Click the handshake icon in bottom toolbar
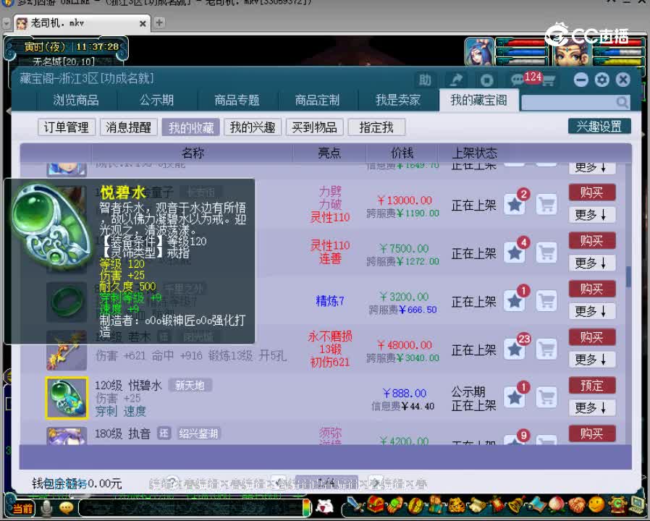The image size is (650, 521). [x=576, y=504]
